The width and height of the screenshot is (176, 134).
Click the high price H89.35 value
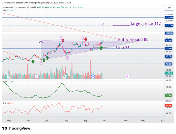click(x=49, y=8)
